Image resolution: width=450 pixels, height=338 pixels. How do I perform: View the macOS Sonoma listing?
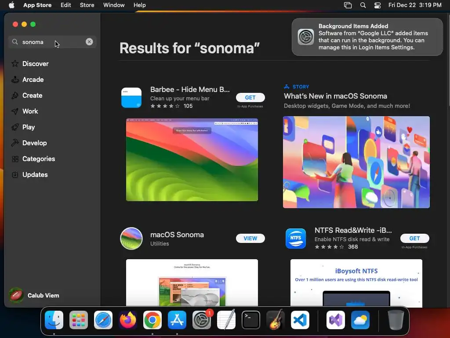click(250, 238)
